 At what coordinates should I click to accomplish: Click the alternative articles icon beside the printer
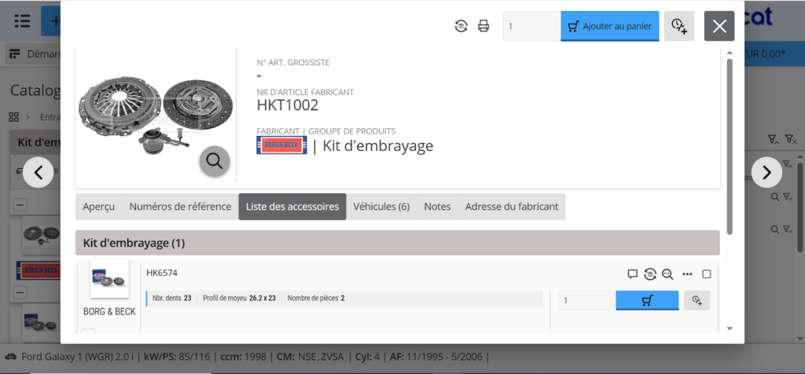coord(461,26)
